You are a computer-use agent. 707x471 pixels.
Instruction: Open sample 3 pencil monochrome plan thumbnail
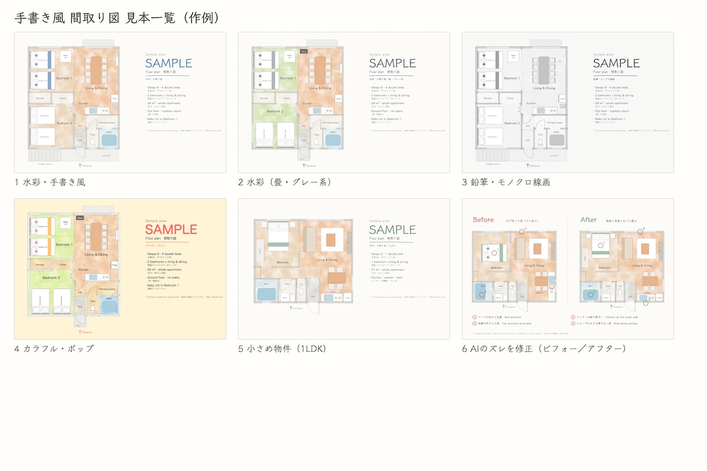(x=568, y=103)
